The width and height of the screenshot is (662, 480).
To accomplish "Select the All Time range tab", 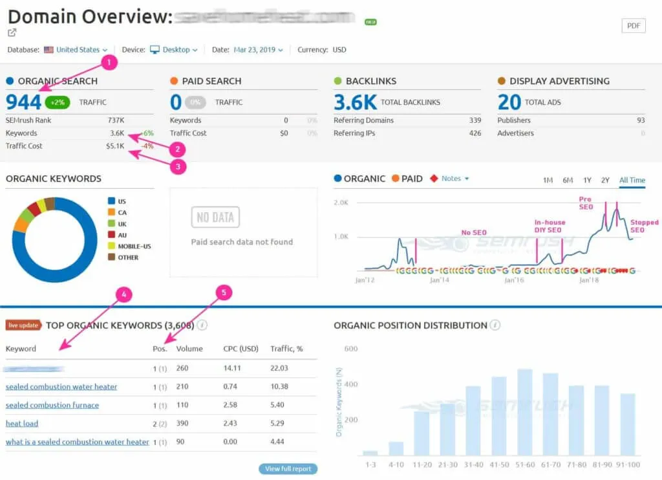I will point(632,180).
